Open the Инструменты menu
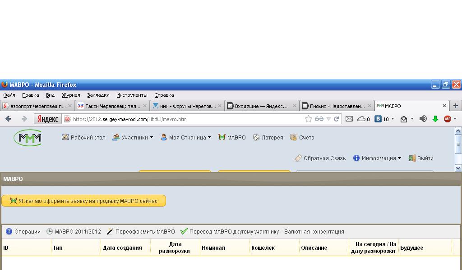 point(132,95)
